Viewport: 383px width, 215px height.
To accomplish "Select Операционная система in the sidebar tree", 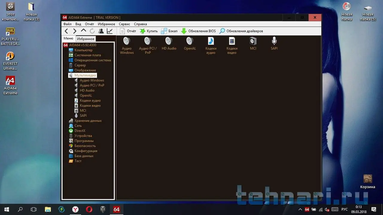I will coord(90,60).
